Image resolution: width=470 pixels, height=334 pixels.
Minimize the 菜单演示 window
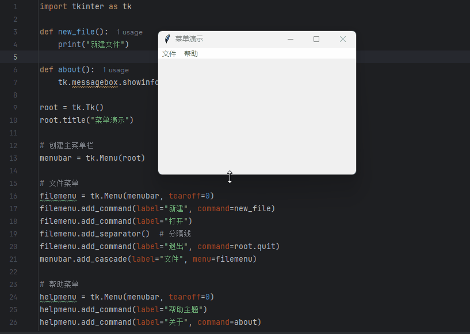point(291,39)
